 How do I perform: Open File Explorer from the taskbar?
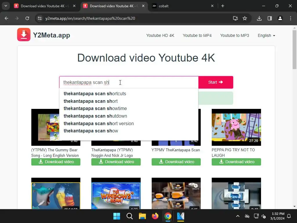[x=142, y=216]
